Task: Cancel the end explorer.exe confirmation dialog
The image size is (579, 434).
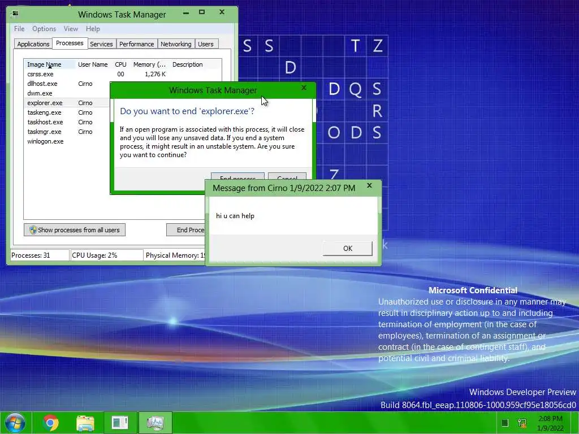Action: [287, 177]
